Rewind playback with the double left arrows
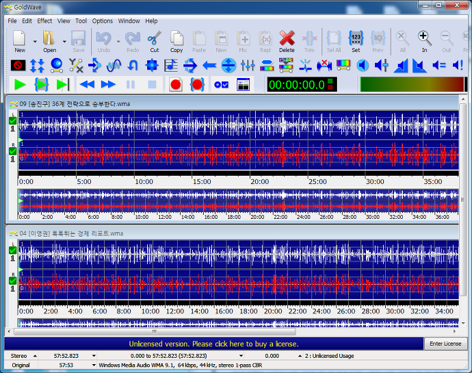472x373 pixels. click(x=88, y=85)
